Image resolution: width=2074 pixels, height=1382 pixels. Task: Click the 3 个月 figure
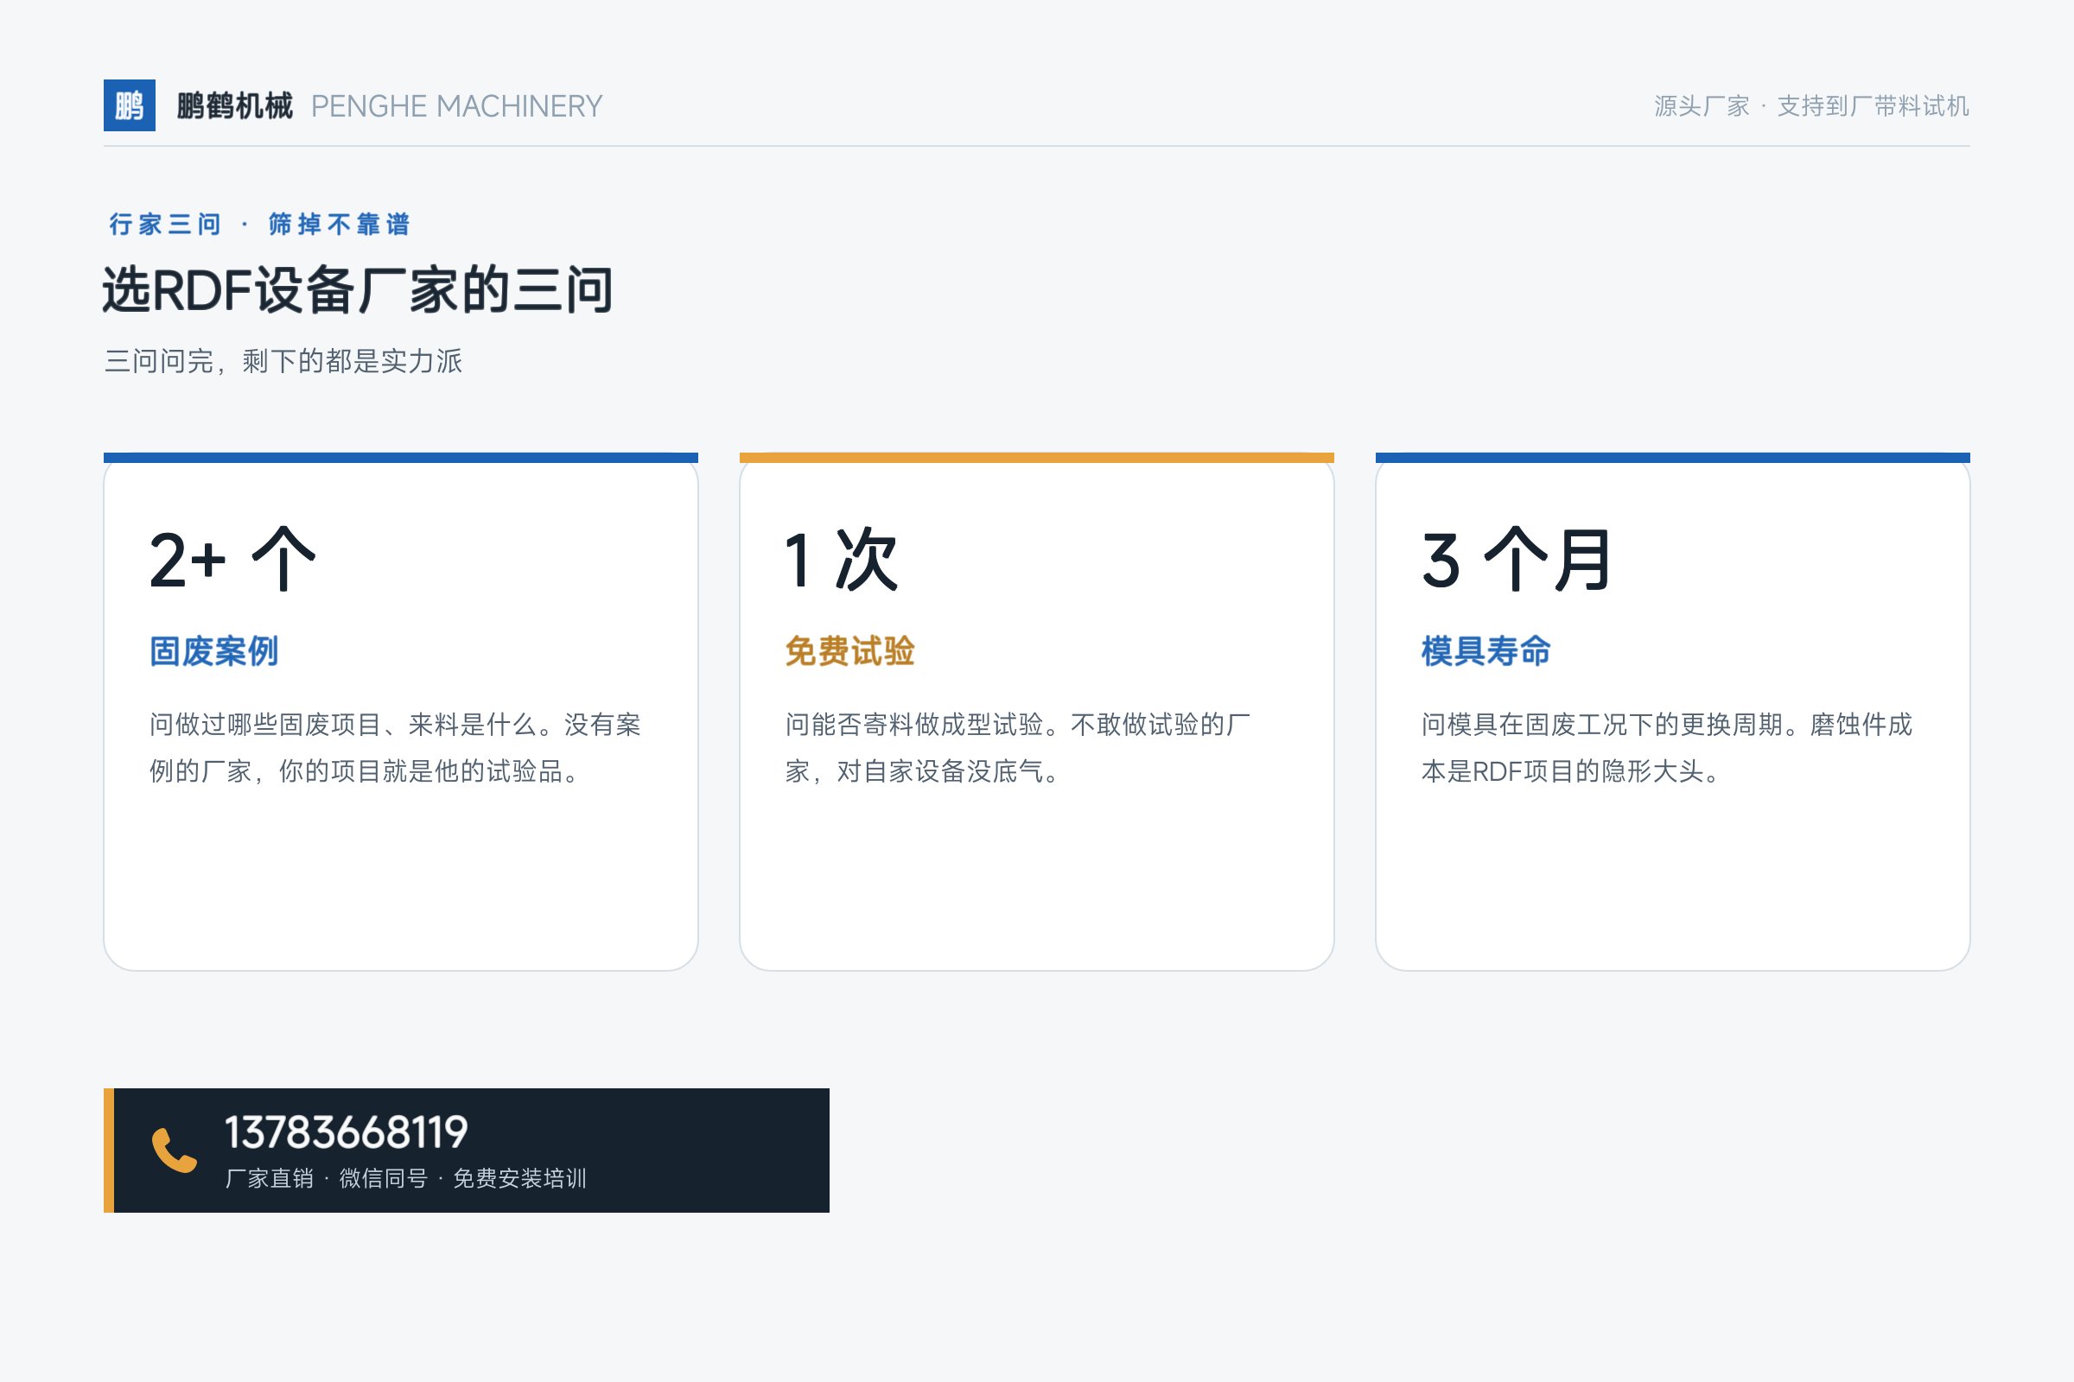click(1517, 560)
